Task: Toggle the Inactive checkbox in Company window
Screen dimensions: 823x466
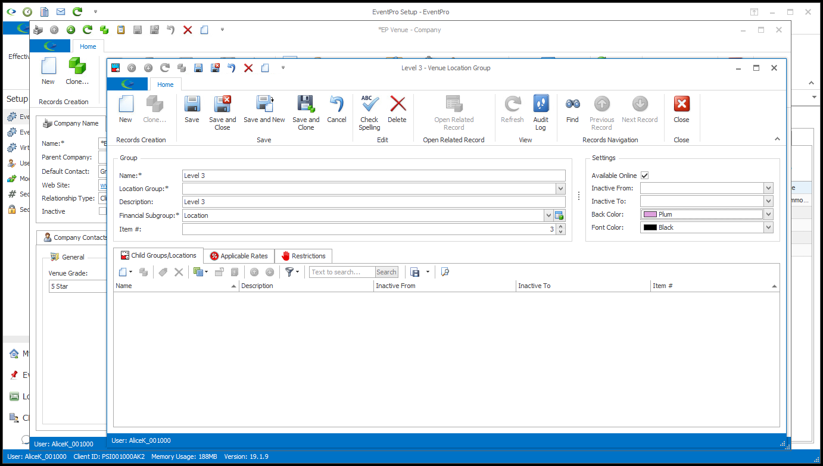Action: point(102,211)
